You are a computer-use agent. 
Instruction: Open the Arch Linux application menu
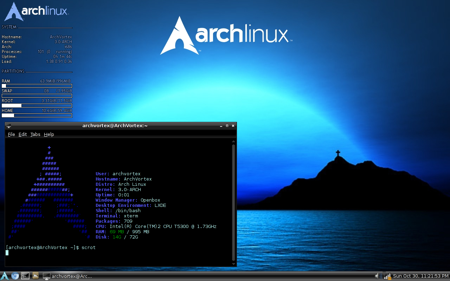click(x=5, y=276)
